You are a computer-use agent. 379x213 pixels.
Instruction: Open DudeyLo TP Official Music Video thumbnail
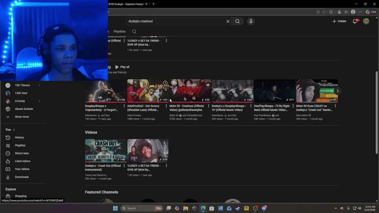pos(232,91)
